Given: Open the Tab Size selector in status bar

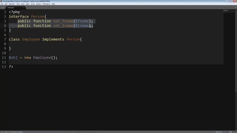Looking at the screenshot, I should [219, 132].
